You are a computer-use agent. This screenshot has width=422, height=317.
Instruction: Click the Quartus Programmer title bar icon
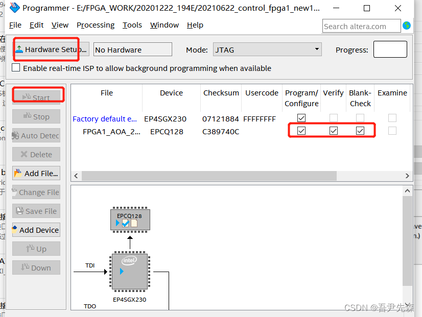(x=15, y=8)
